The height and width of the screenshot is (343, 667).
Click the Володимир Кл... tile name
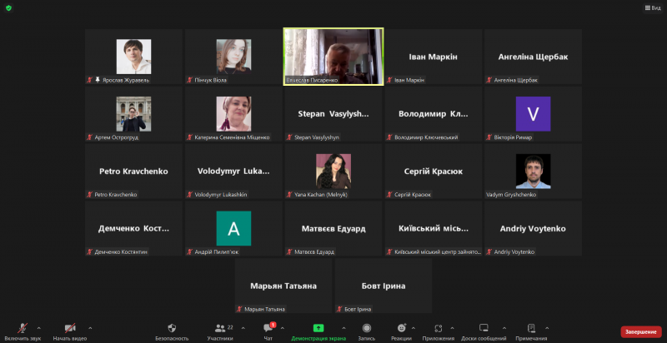click(x=433, y=114)
